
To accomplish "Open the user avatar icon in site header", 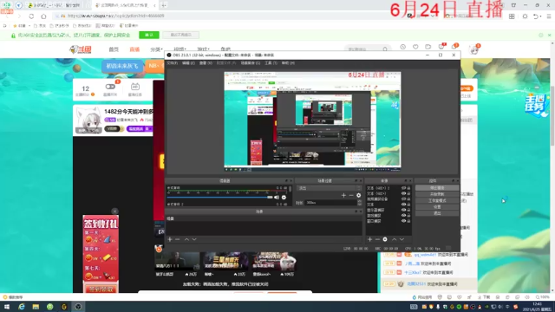I will (x=474, y=49).
